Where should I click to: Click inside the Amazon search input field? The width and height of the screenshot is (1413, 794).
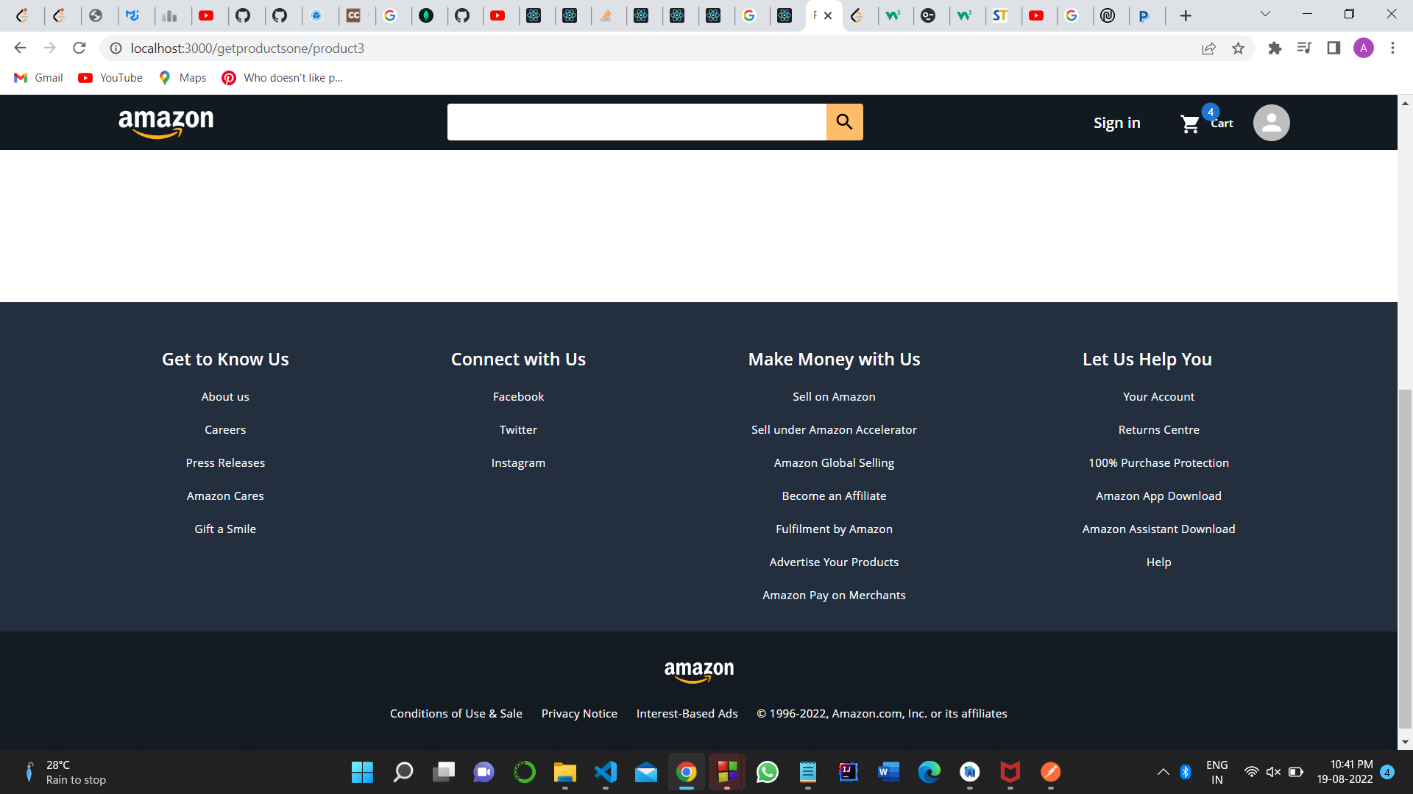point(637,122)
